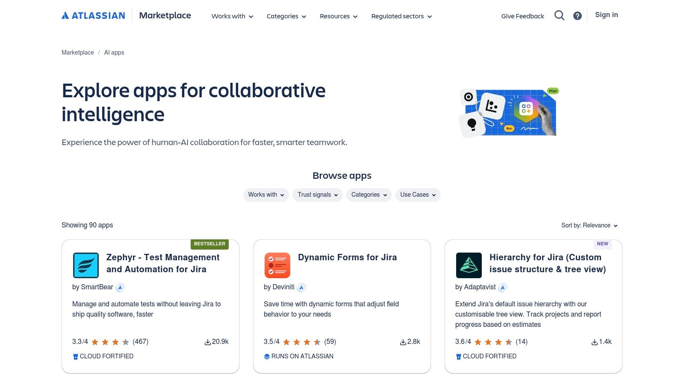Open the Regulated sectors menu
This screenshot has width=684, height=384.
[401, 16]
